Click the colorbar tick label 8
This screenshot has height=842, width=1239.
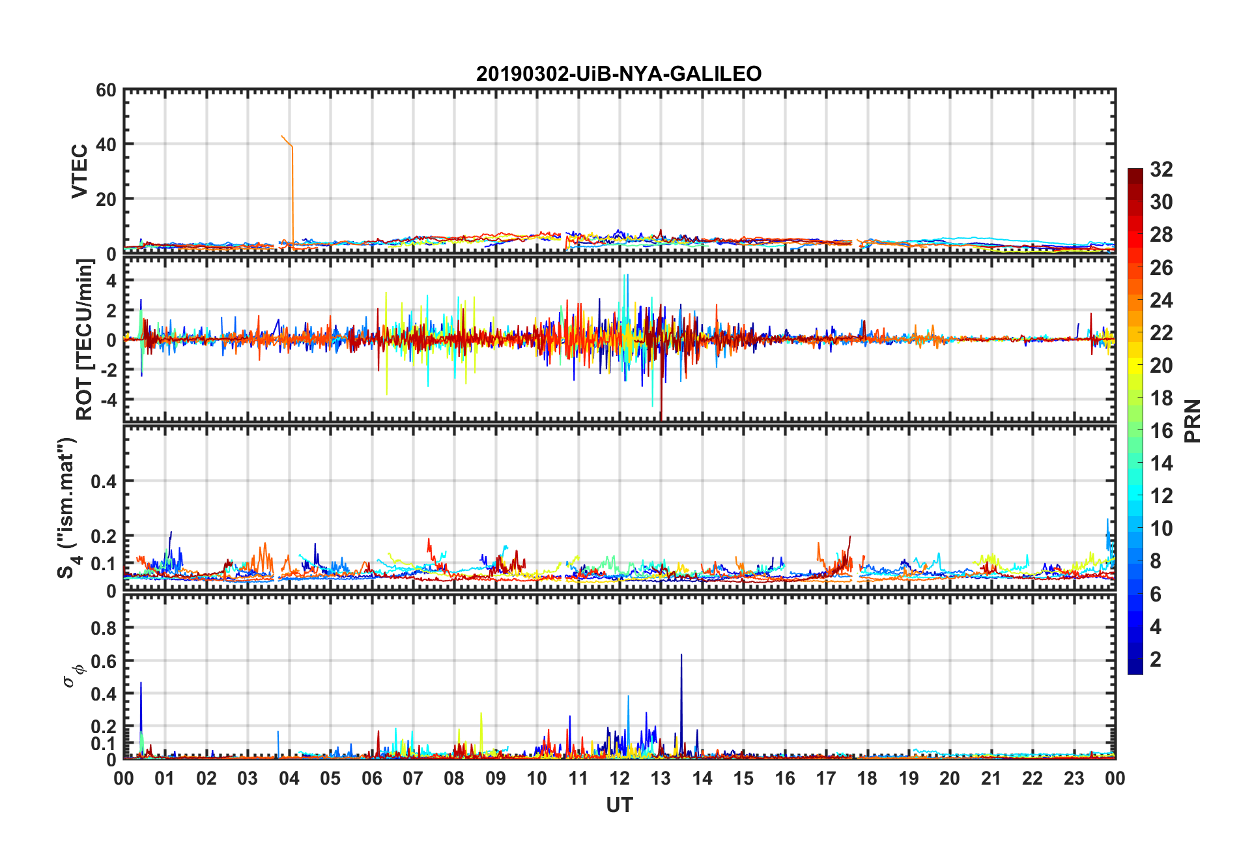pyautogui.click(x=1156, y=561)
